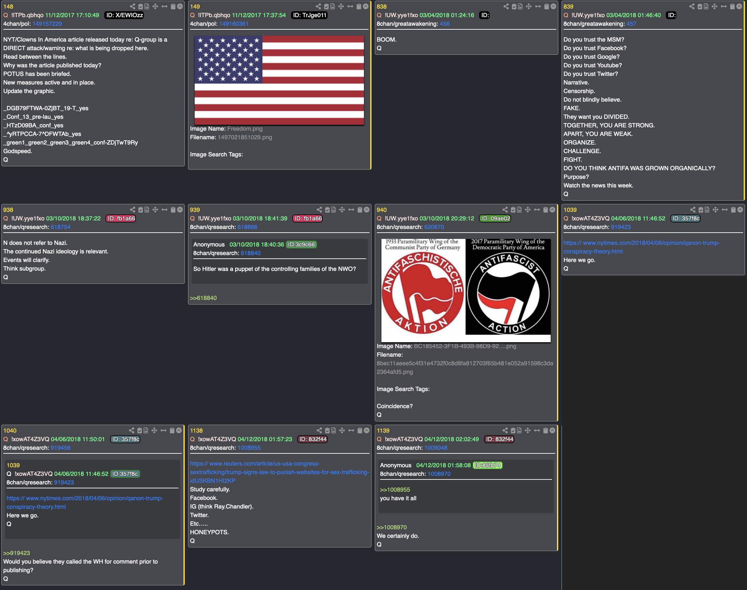The image size is (747, 590).
Task: Open greatawakening post link 457
Action: click(631, 24)
